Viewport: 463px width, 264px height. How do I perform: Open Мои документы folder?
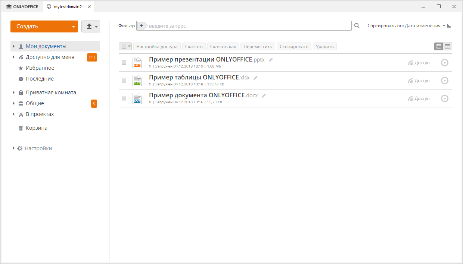pos(46,46)
